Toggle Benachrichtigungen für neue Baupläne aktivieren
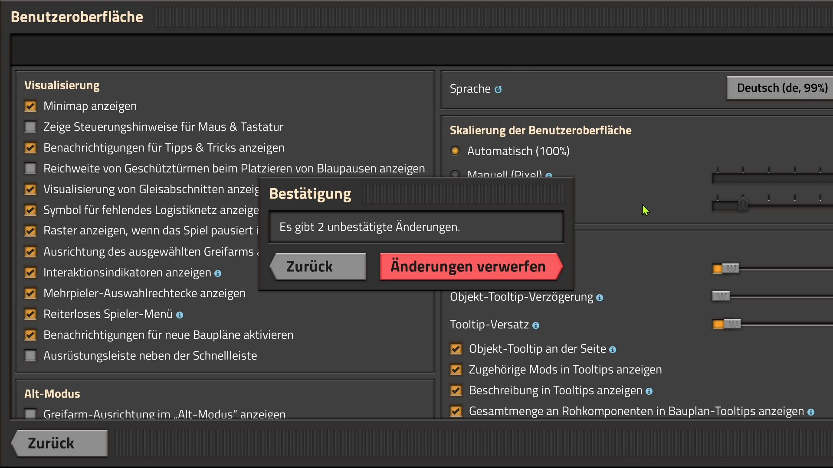 tap(30, 335)
